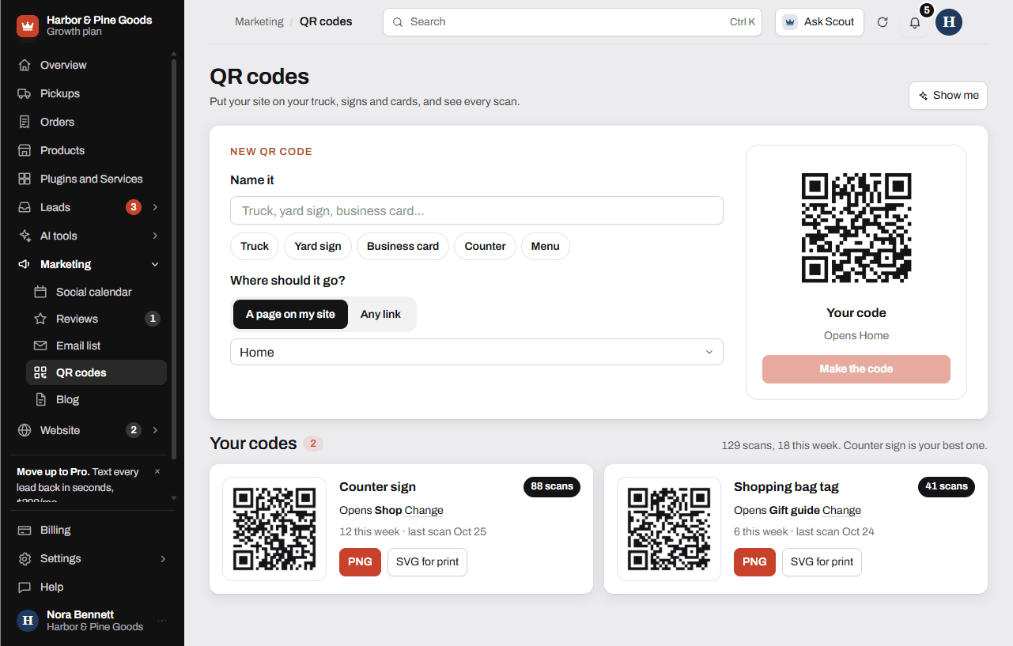Go to Marketing breadcrumb
1013x646 pixels.
click(x=259, y=21)
